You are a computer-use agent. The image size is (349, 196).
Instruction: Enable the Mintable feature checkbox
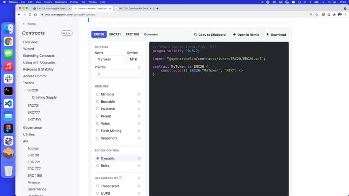point(98,94)
